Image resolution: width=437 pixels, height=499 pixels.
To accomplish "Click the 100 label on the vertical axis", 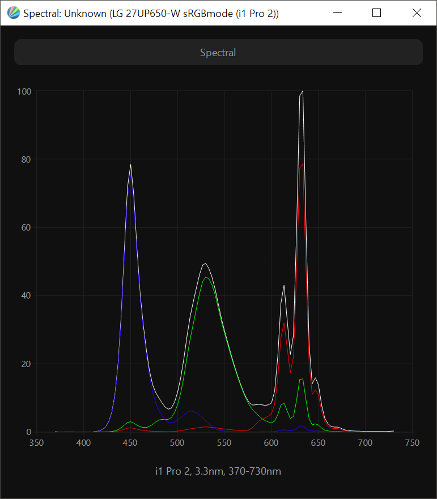I will [x=24, y=91].
